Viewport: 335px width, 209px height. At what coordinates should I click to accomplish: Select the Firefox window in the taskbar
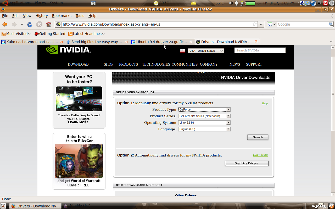(x=36, y=206)
